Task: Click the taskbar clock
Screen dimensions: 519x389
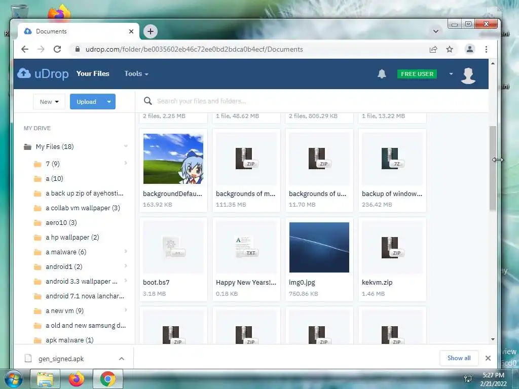Action: tap(493, 379)
